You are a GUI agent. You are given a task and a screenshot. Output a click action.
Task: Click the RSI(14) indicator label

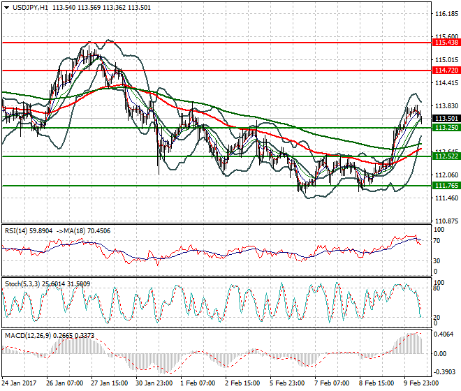pos(16,231)
